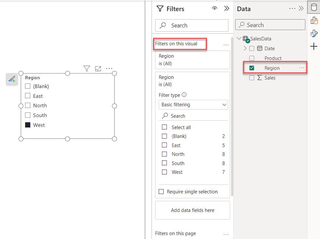Open ellipsis for Filters on this page
The width and height of the screenshot is (320, 239).
pos(226,234)
